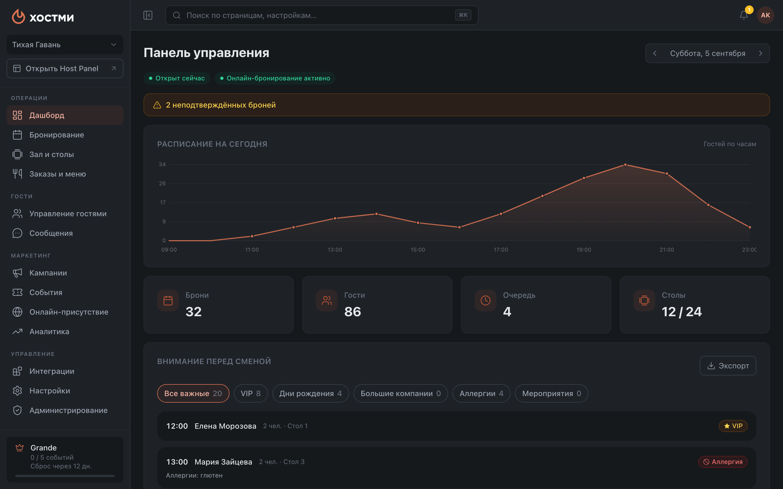The height and width of the screenshot is (489, 783).
Task: Open the Суббота, 5 сентября date picker
Action: point(708,53)
